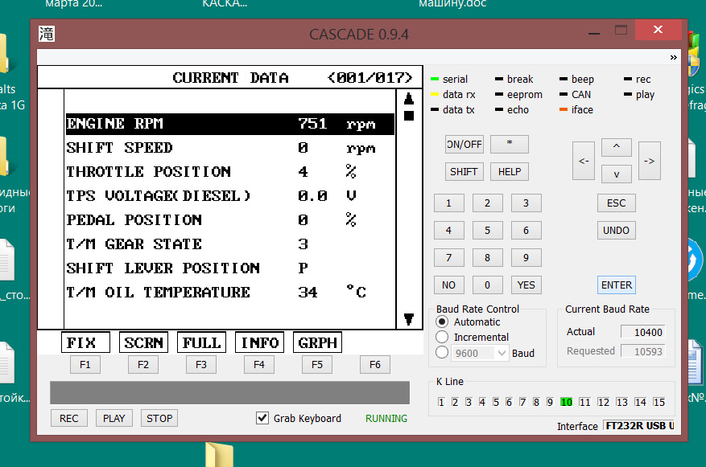This screenshot has height=467, width=706.
Task: Click the NO keypad button
Action: click(449, 285)
